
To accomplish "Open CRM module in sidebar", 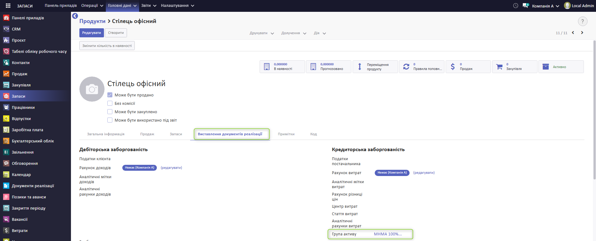I will coord(35,29).
